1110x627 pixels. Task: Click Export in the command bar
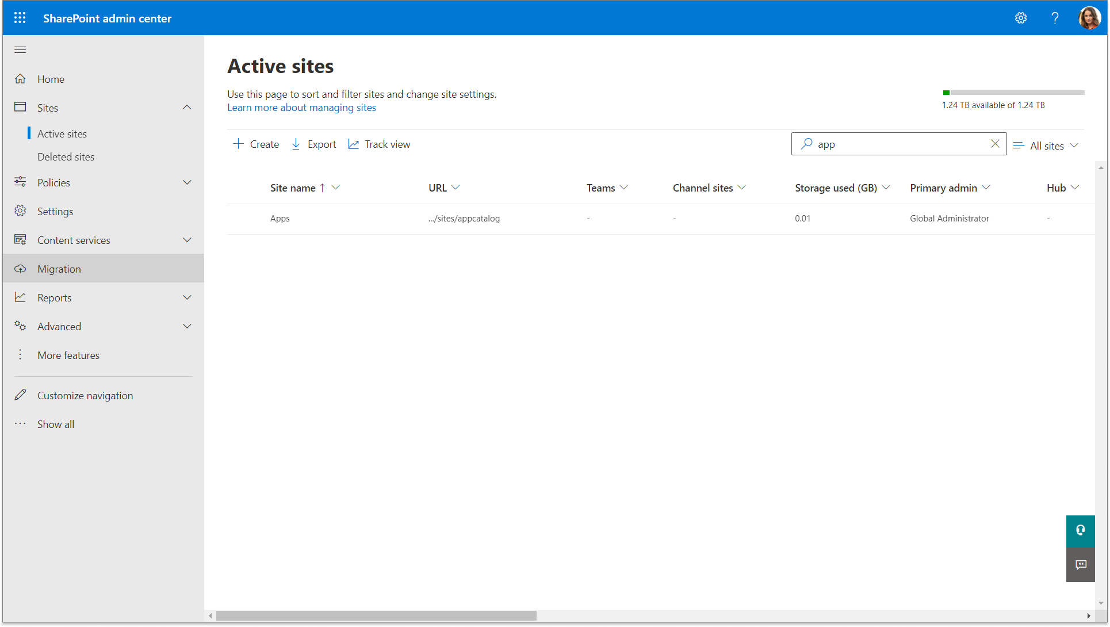pyautogui.click(x=314, y=144)
